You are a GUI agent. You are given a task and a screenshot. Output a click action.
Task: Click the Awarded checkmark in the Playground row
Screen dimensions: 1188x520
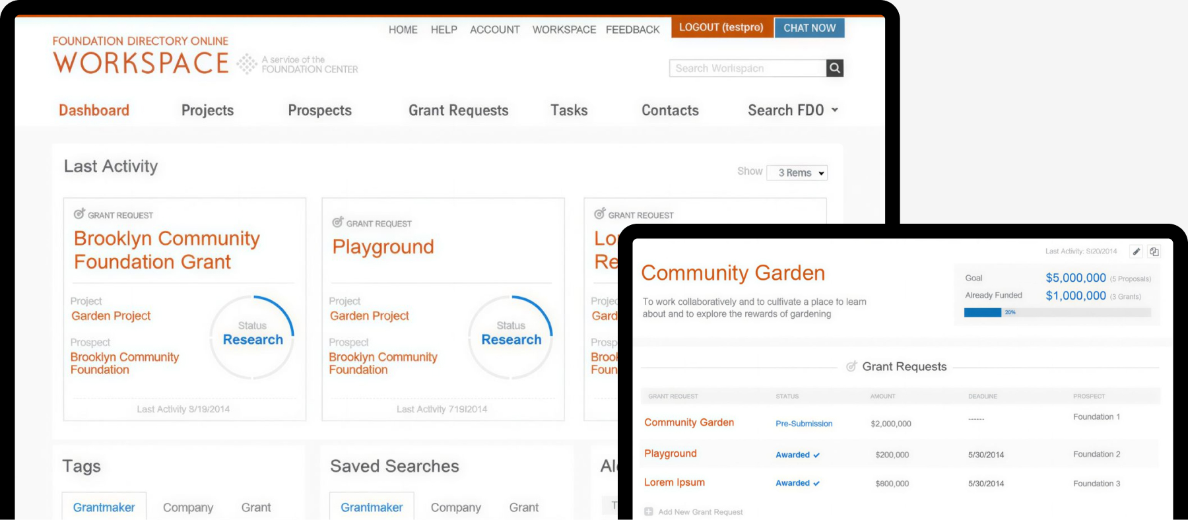[x=816, y=455]
